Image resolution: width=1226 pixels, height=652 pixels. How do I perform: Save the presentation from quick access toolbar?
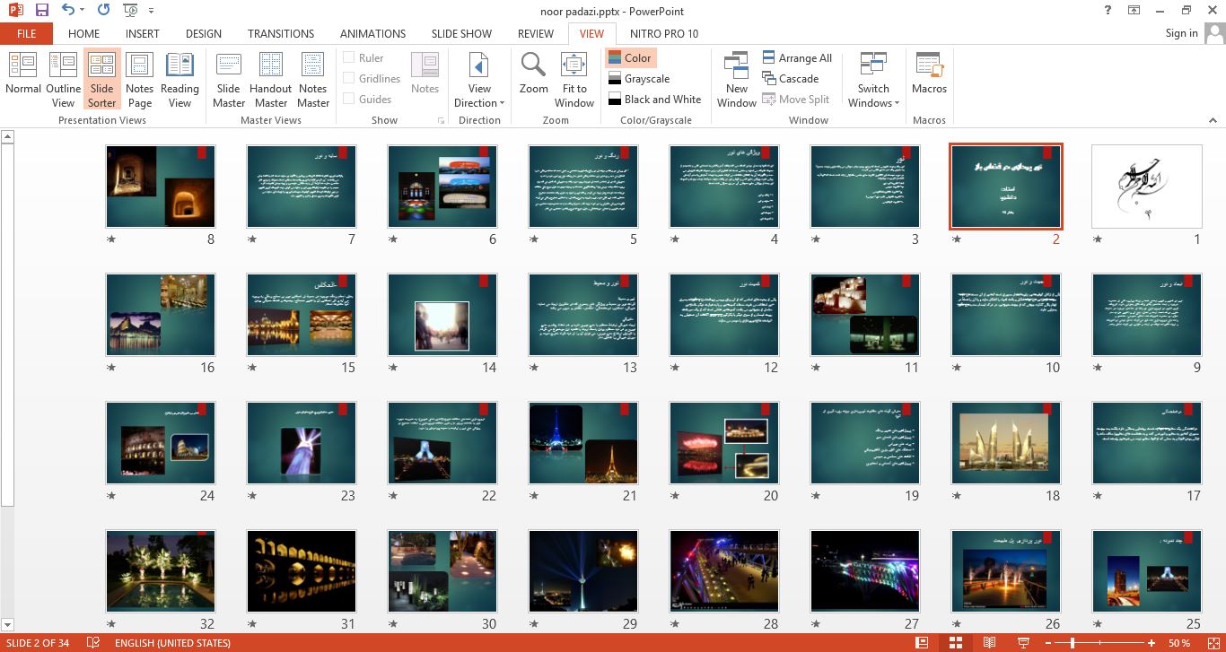(x=41, y=11)
